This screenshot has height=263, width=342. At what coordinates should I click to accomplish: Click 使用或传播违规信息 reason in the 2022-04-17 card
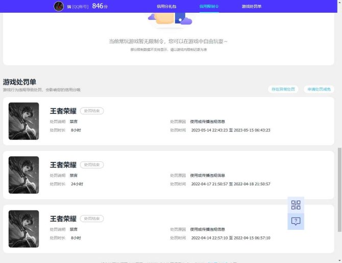click(207, 176)
